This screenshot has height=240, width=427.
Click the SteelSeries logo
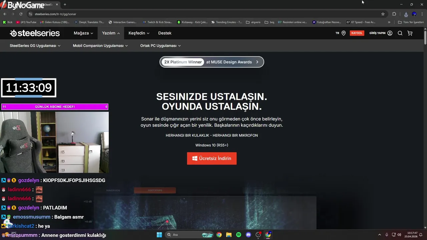pyautogui.click(x=35, y=33)
